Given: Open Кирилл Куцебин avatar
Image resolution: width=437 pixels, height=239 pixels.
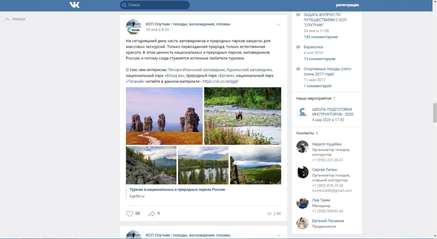Looking at the screenshot, I should [x=302, y=147].
